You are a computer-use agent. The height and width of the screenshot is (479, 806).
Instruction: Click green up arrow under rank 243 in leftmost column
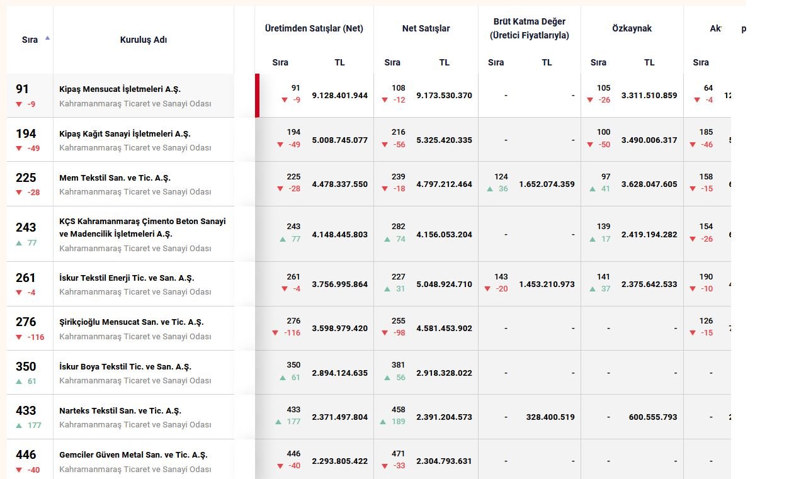(x=19, y=243)
